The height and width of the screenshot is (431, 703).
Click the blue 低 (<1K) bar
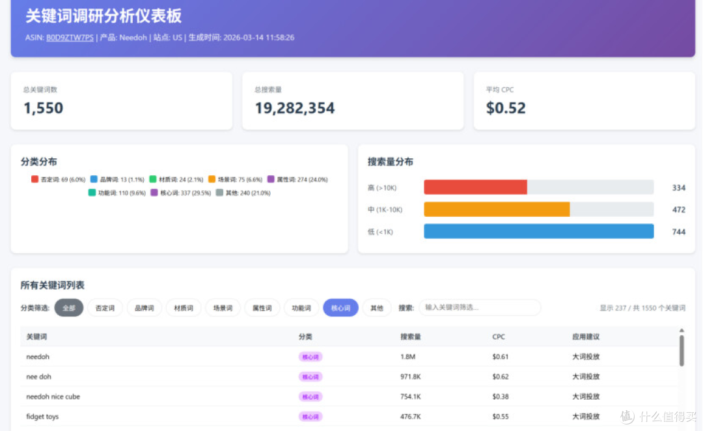point(538,231)
